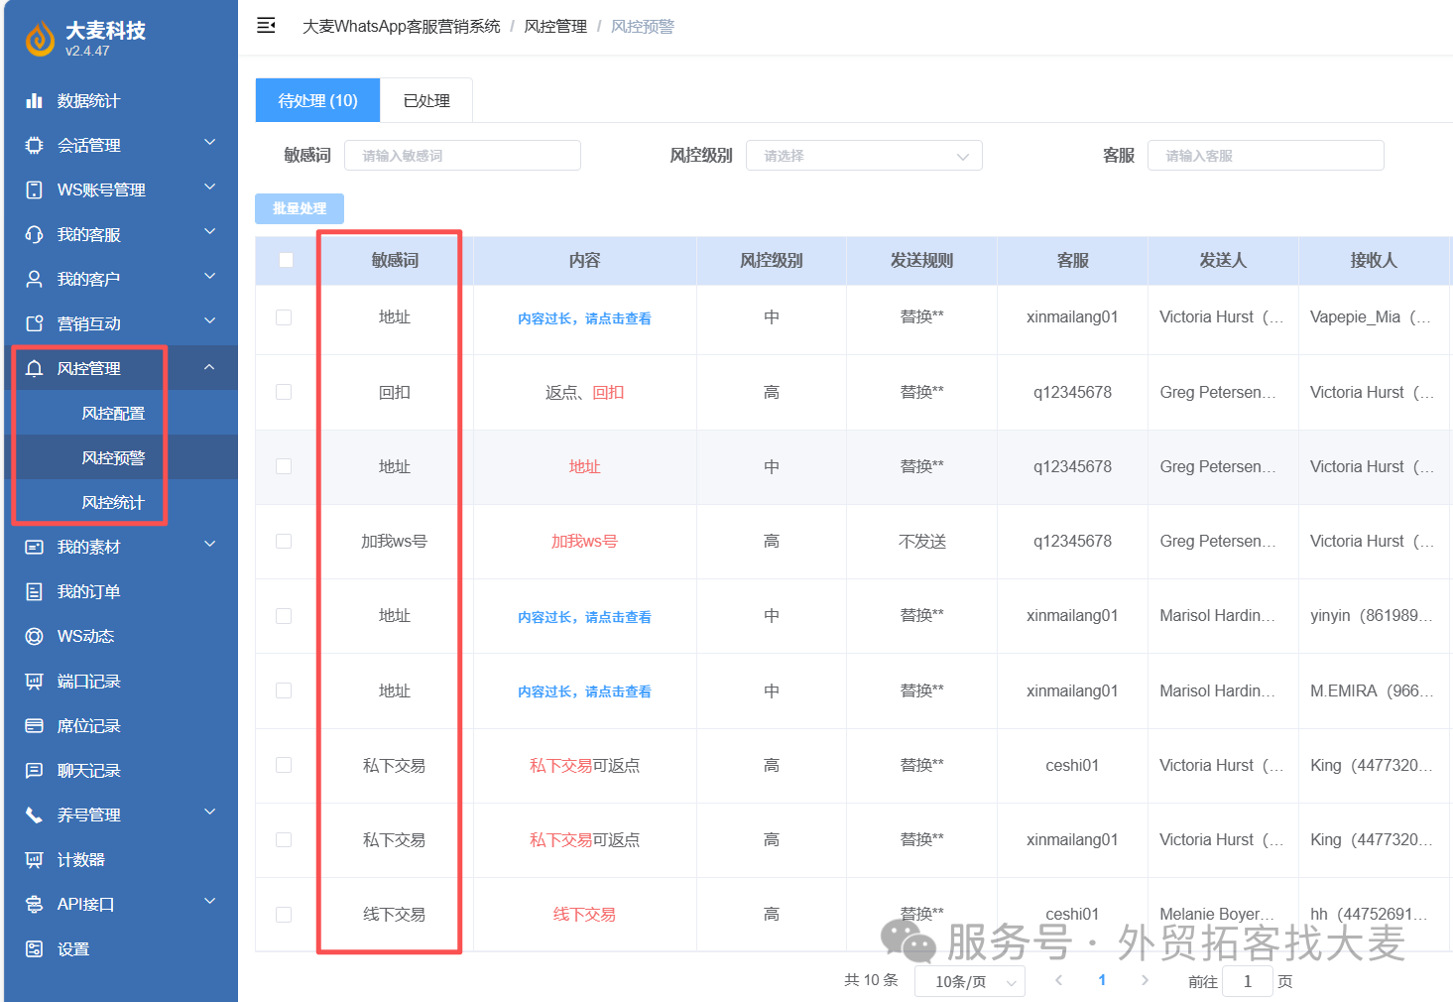Image resolution: width=1453 pixels, height=1002 pixels.
Task: Click the page jump number field
Action: pos(1248,981)
